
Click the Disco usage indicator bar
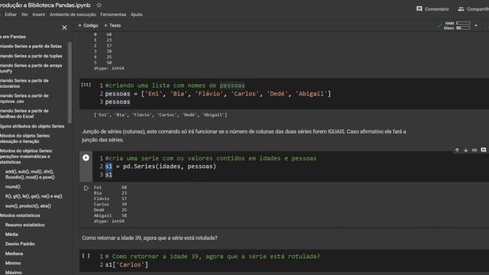pos(463,28)
